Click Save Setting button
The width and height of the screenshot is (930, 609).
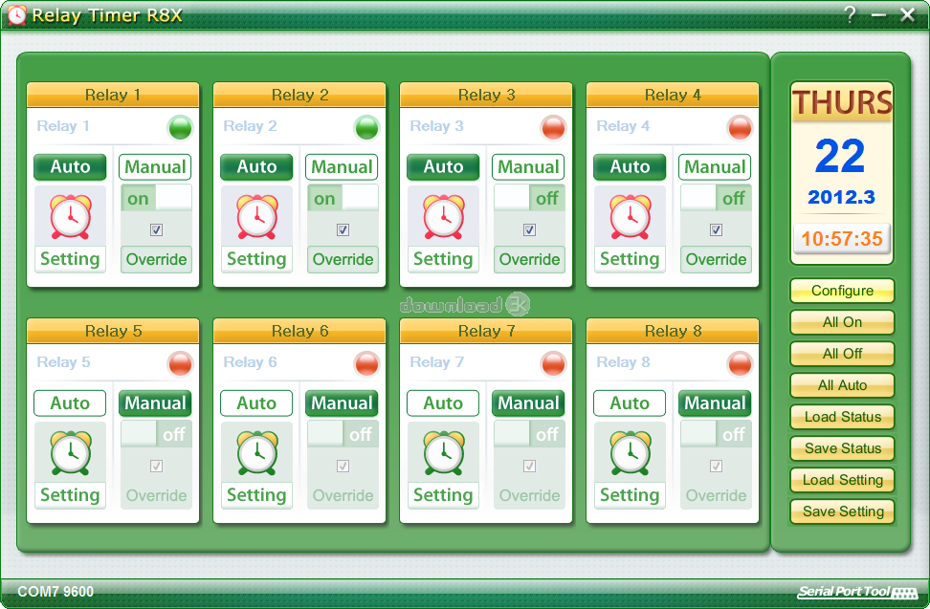point(842,511)
